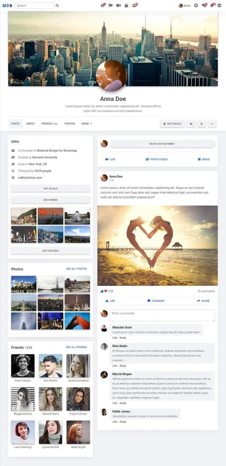Open the groups icon with notification badge
Image resolution: width=226 pixels, height=466 pixels.
[134, 5]
